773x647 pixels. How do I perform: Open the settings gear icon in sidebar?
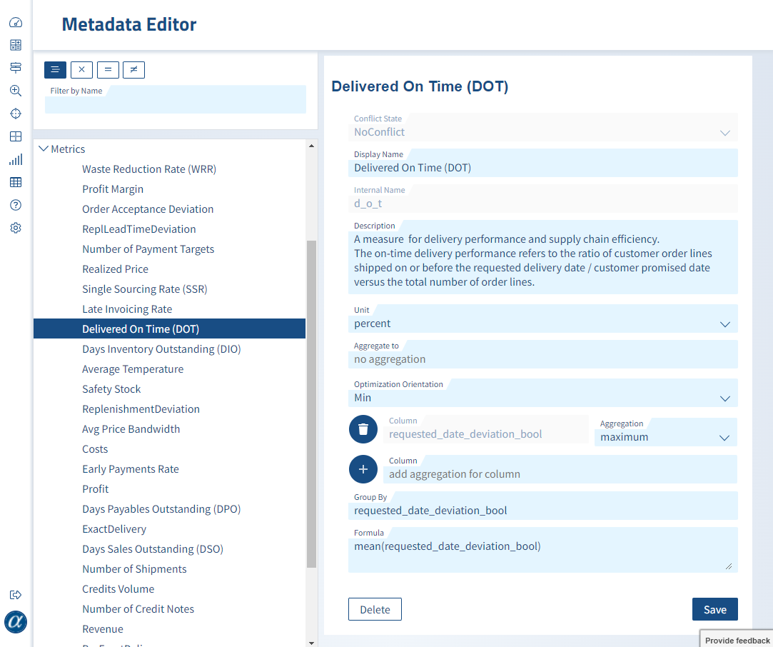pos(16,228)
